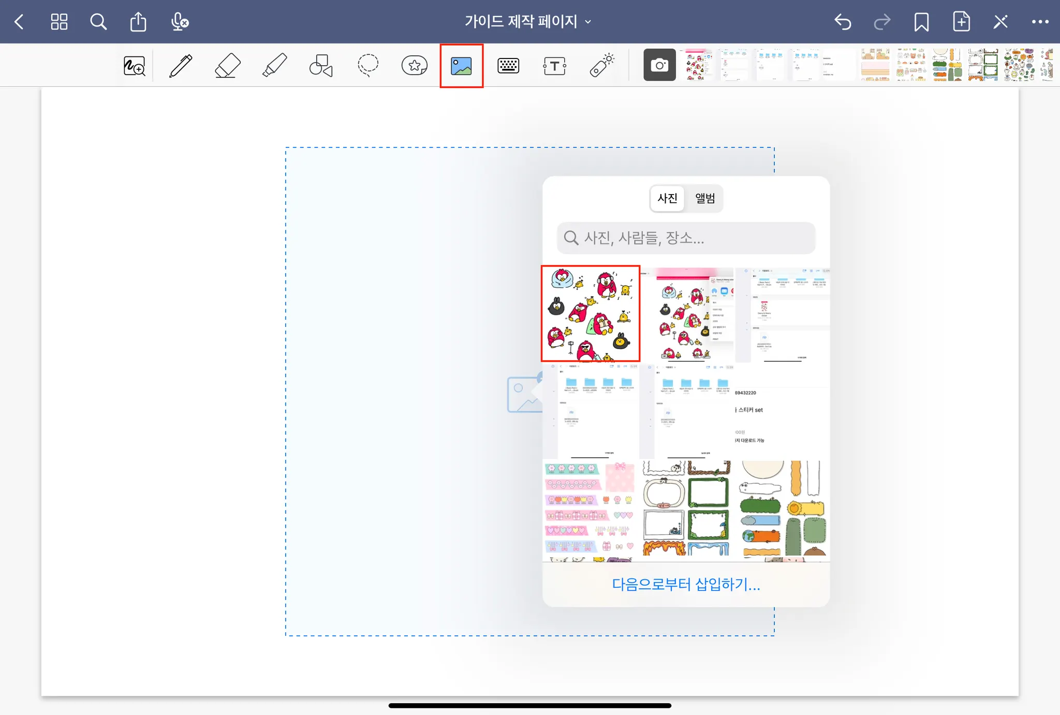Switch to the 앨범 tab
This screenshot has width=1060, height=715.
704,198
